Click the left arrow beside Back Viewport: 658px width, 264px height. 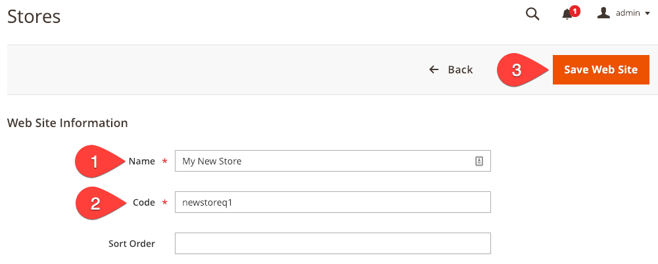[x=434, y=69]
